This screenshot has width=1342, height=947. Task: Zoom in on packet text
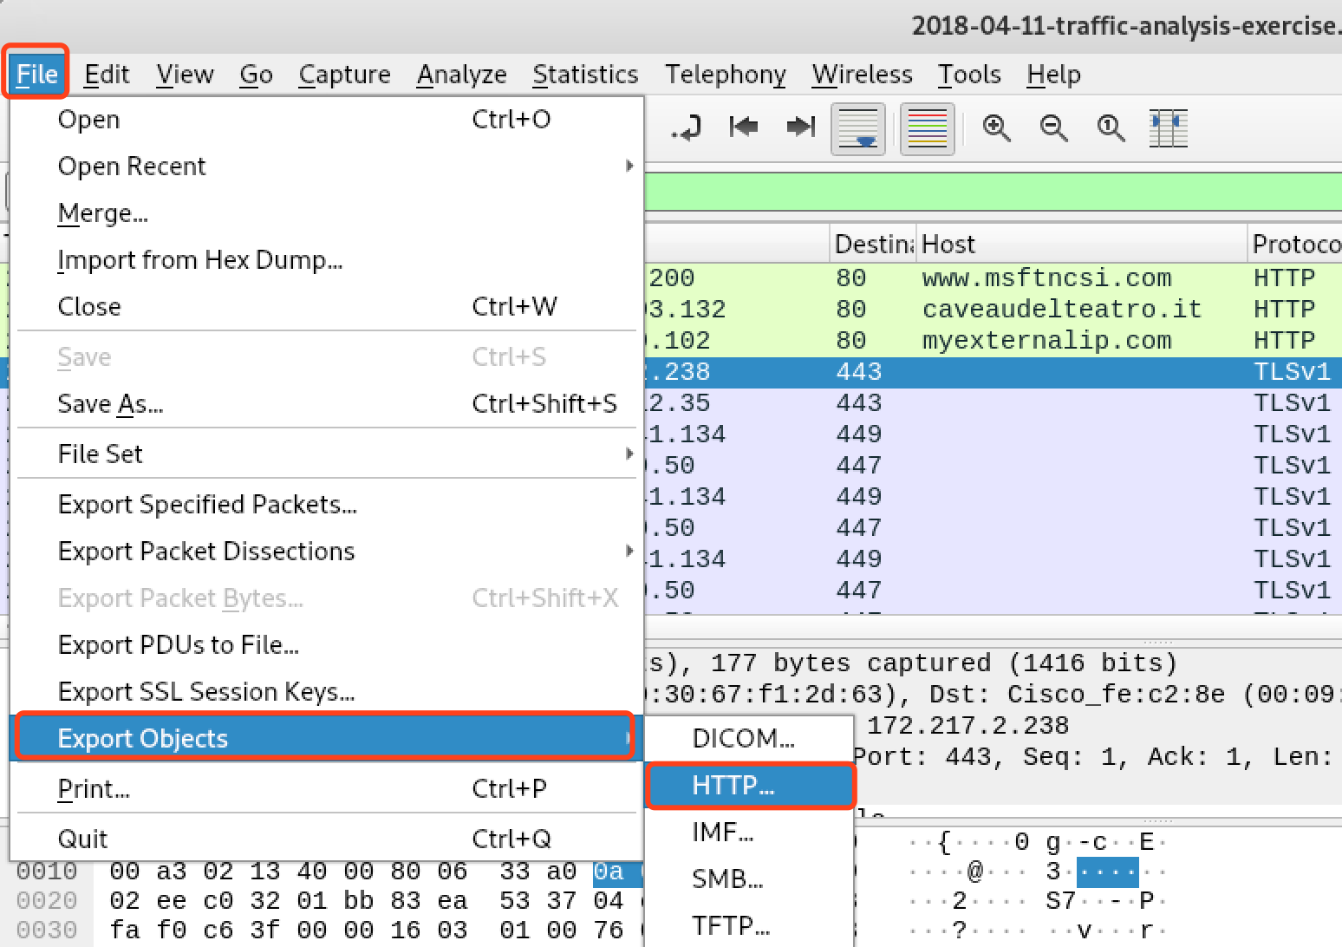point(996,128)
